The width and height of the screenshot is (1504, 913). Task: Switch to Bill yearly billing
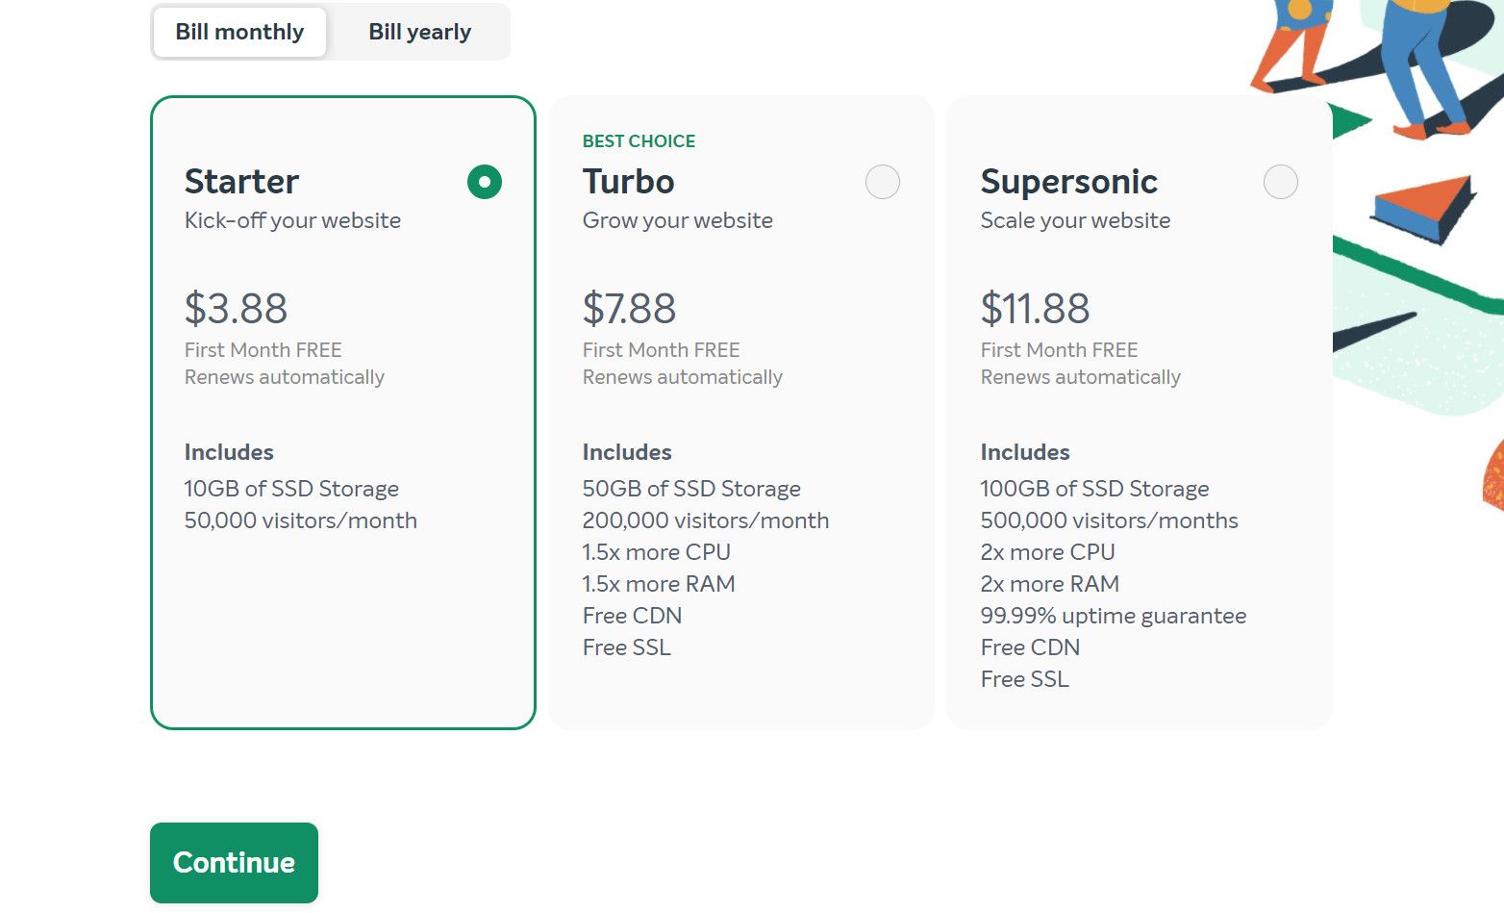click(x=419, y=32)
